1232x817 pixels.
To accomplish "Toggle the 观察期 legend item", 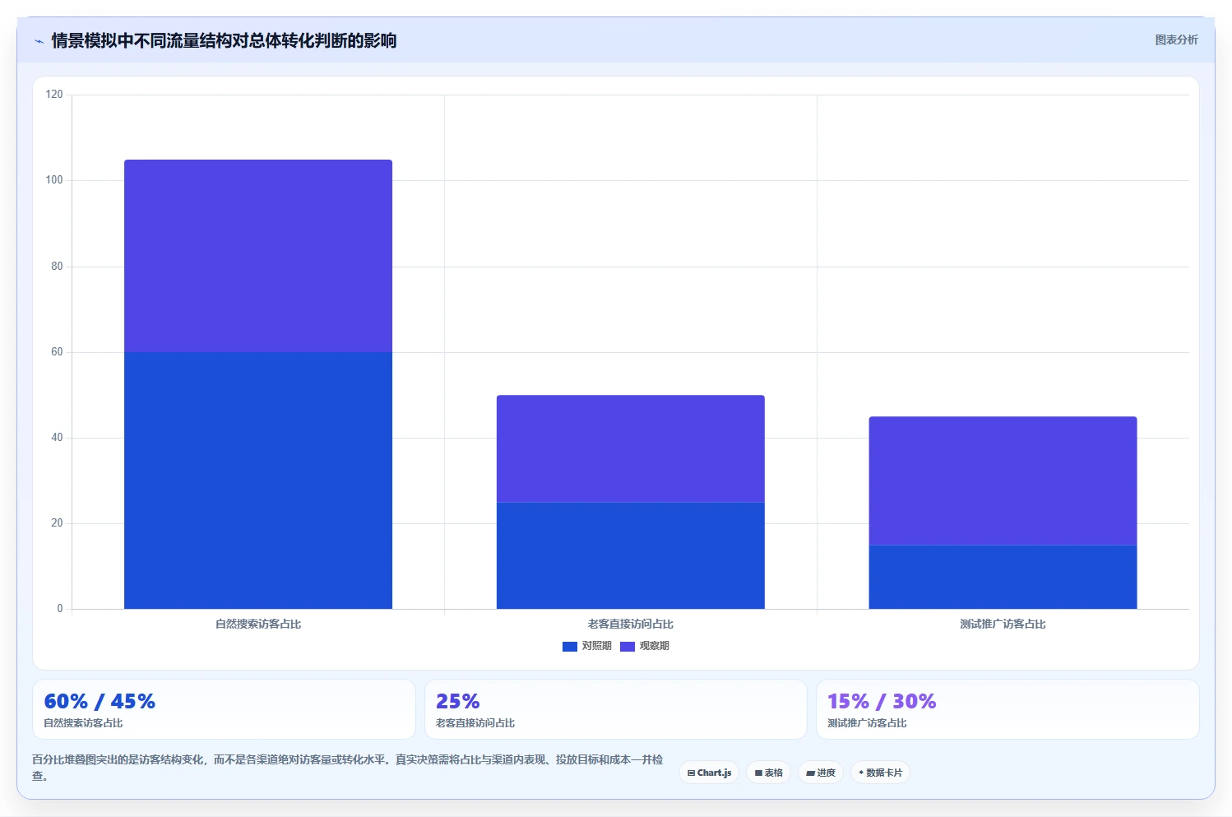I will click(x=645, y=646).
